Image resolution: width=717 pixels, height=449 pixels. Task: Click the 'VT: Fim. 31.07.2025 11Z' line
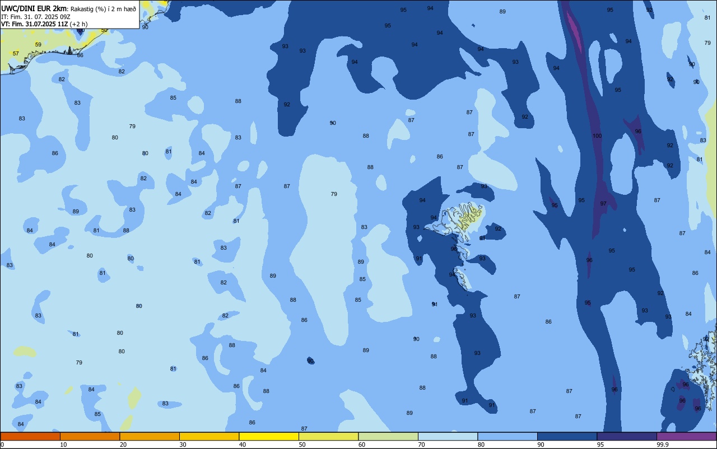(x=35, y=24)
